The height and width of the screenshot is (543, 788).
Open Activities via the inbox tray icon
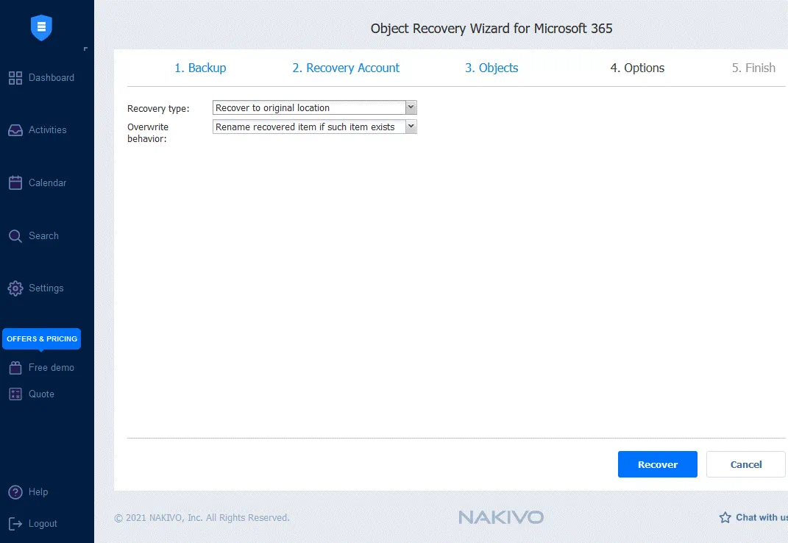pyautogui.click(x=15, y=130)
